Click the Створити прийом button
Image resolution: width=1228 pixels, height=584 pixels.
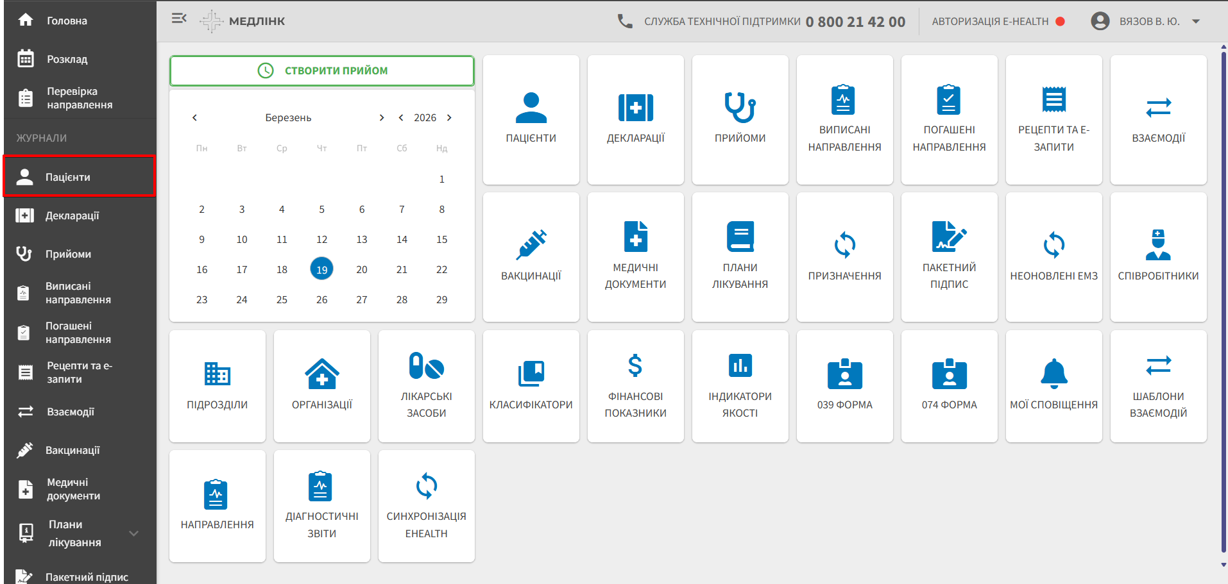click(x=321, y=71)
